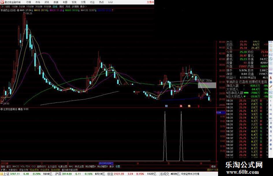Open the 关联报价 tab
273x176 pixels.
(13, 170)
